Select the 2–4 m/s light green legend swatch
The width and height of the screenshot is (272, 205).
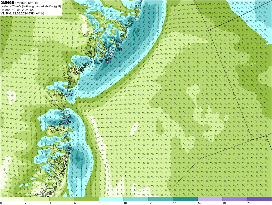click(x=37, y=199)
